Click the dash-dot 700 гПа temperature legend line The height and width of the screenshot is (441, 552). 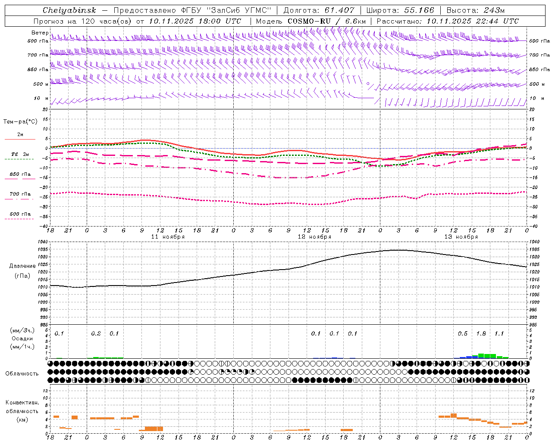[19, 199]
